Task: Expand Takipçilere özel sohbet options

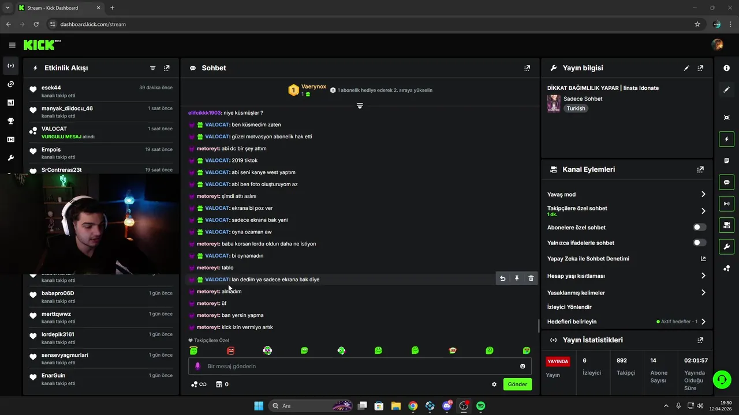Action: (x=703, y=211)
